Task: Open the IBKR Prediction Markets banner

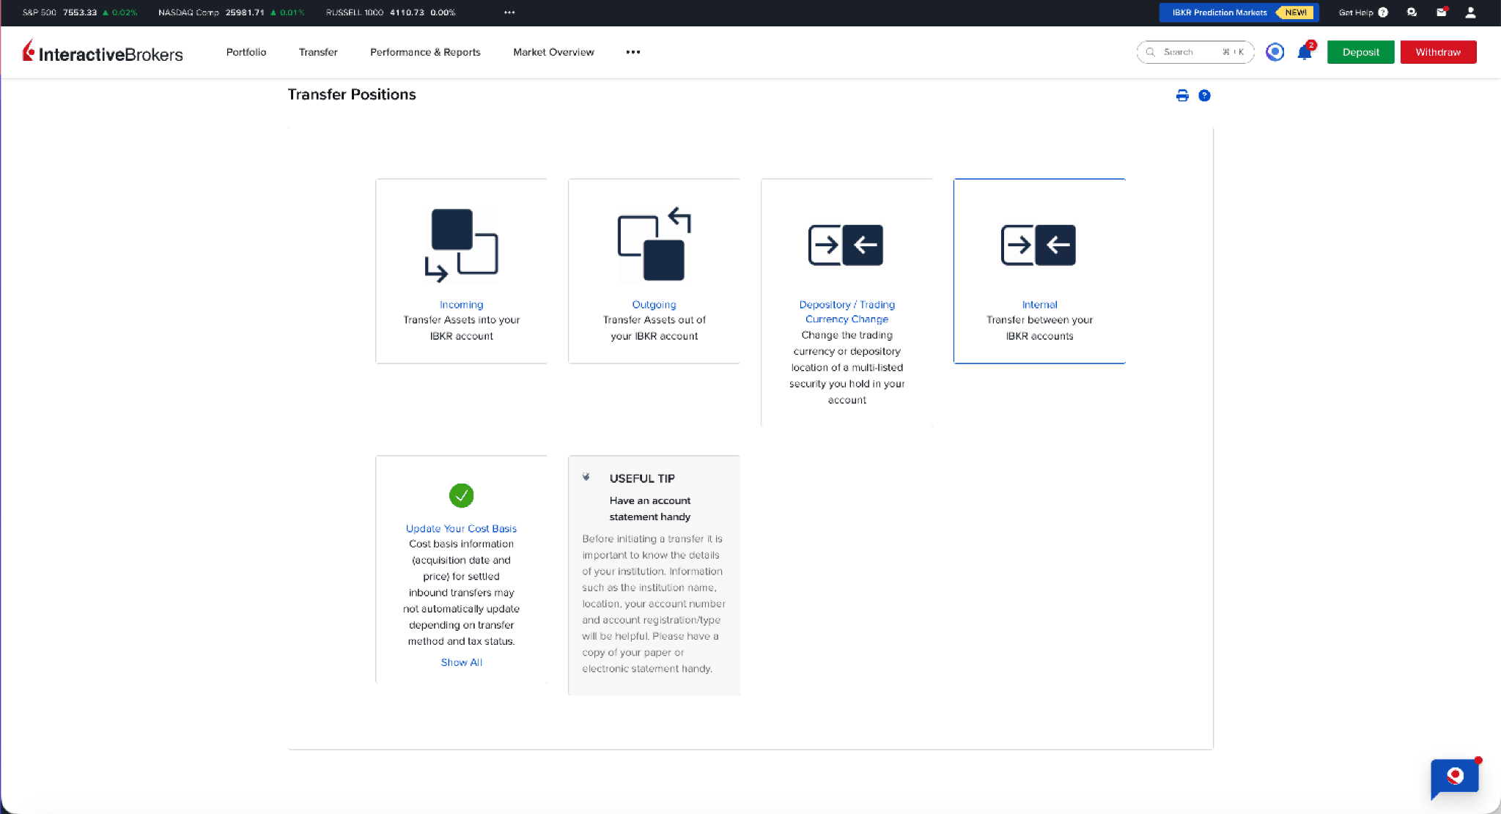Action: coord(1239,12)
